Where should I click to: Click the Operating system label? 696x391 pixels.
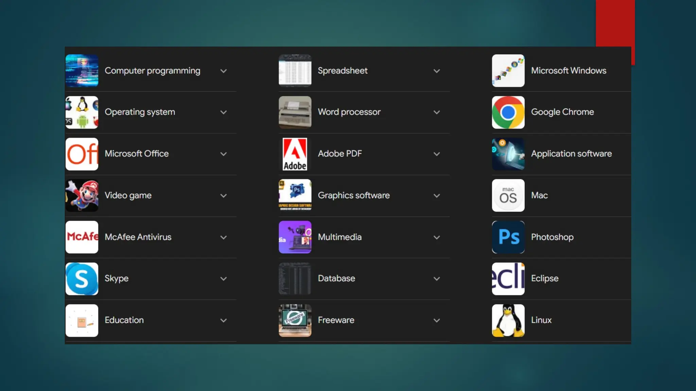[140, 112]
